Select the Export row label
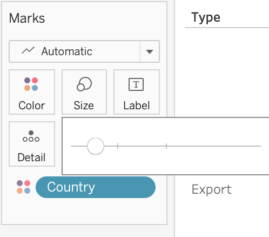Image resolution: width=269 pixels, height=237 pixels. [x=212, y=189]
